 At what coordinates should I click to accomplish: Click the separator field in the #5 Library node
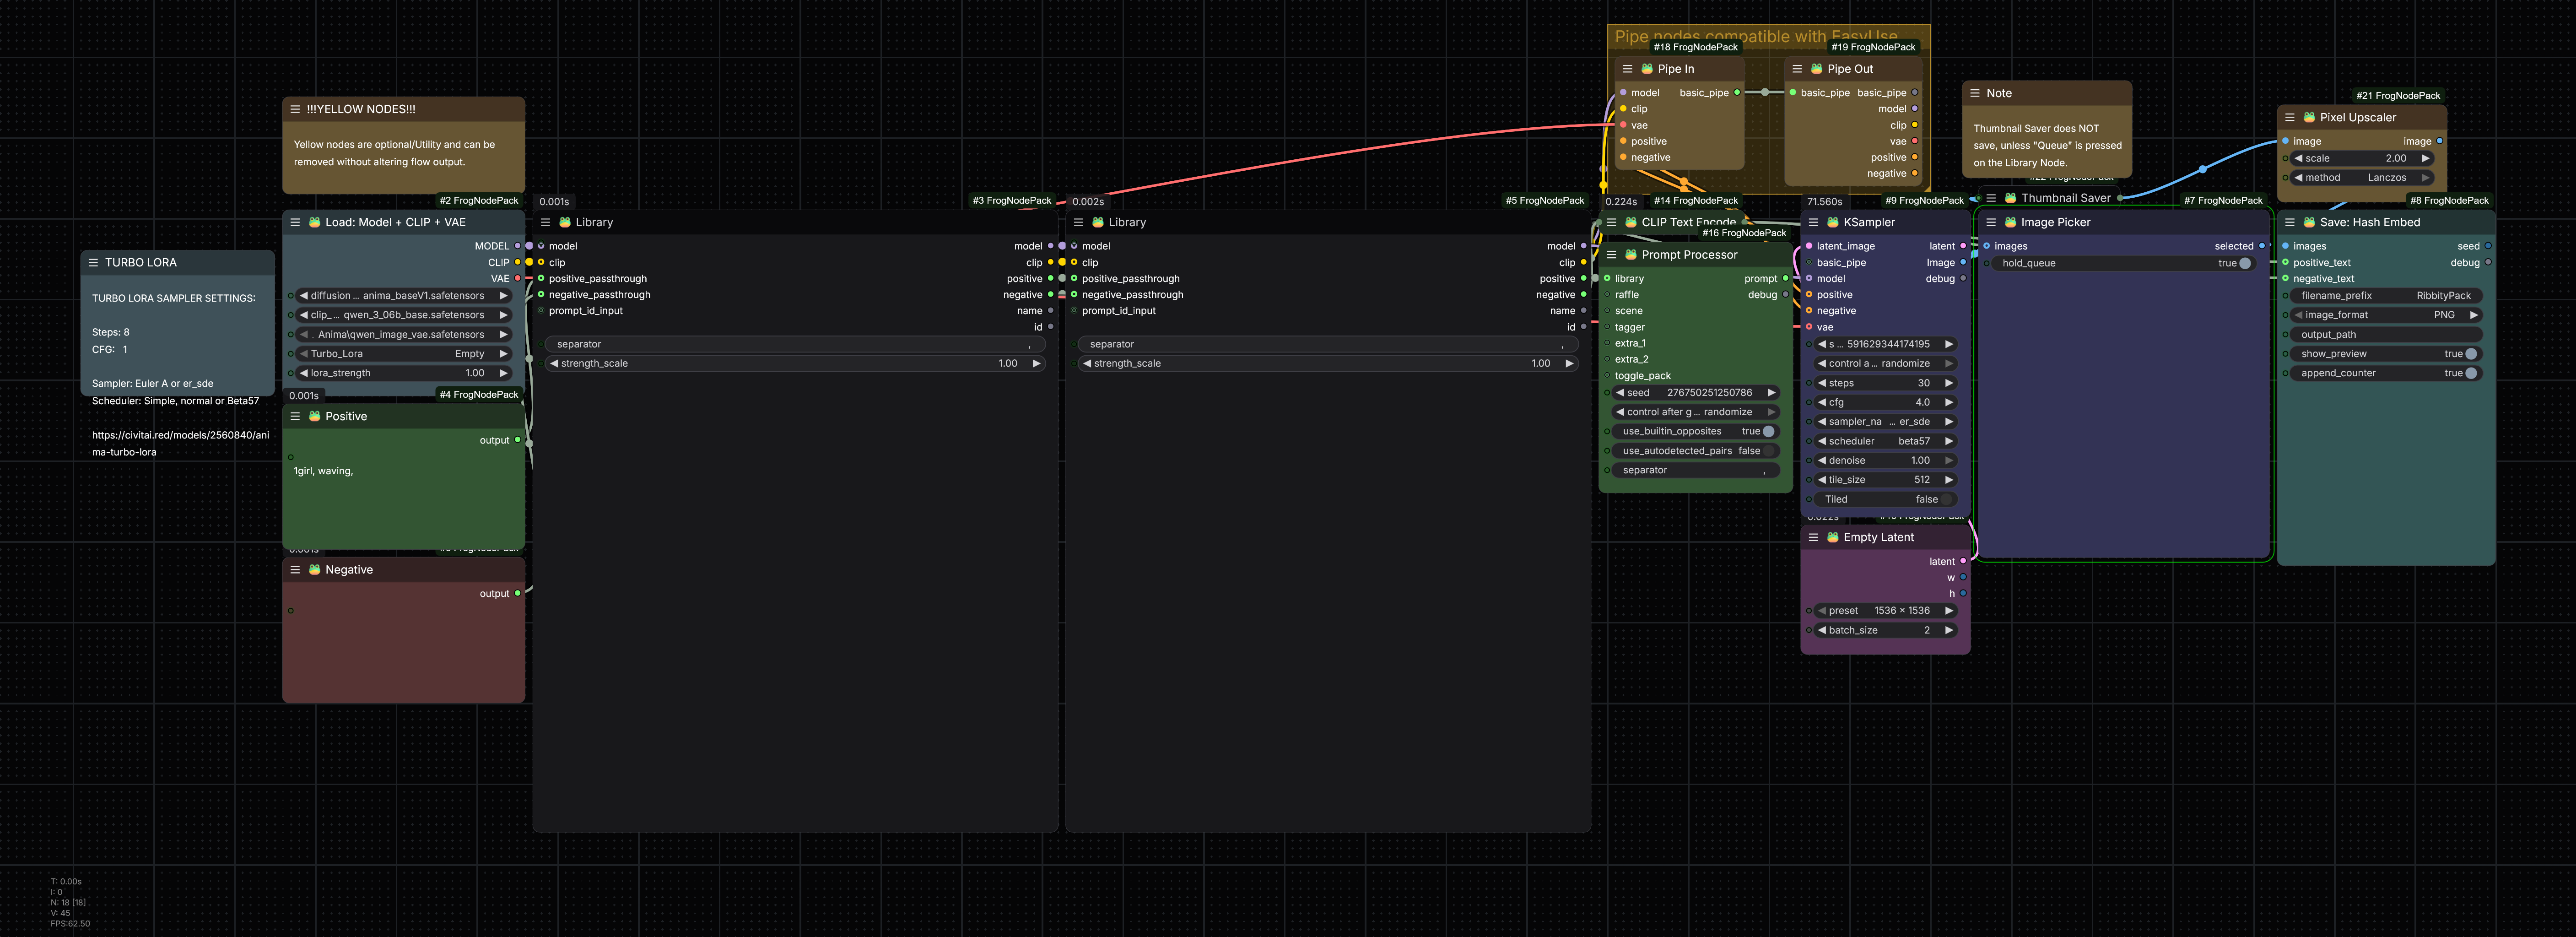coord(1328,344)
